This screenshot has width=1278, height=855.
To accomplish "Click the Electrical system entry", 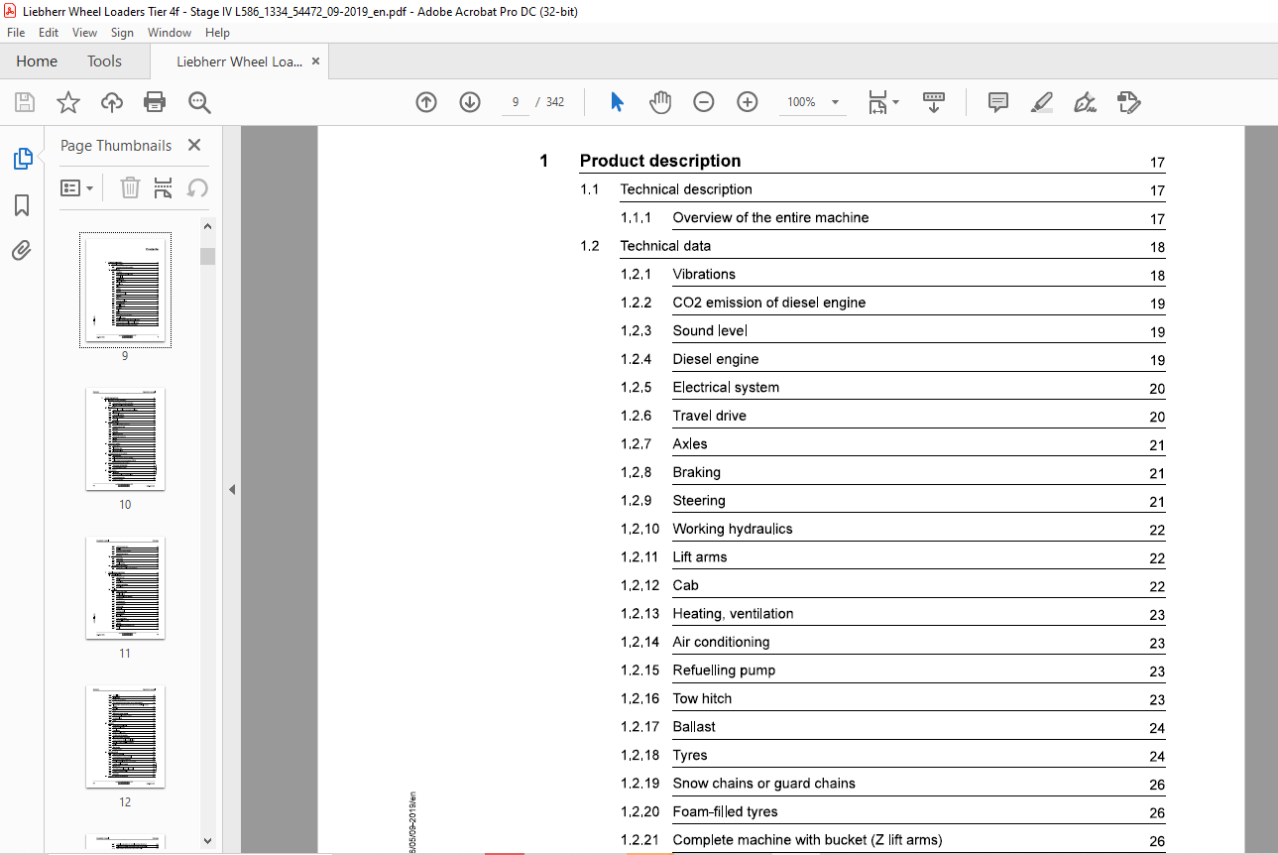I will point(726,387).
